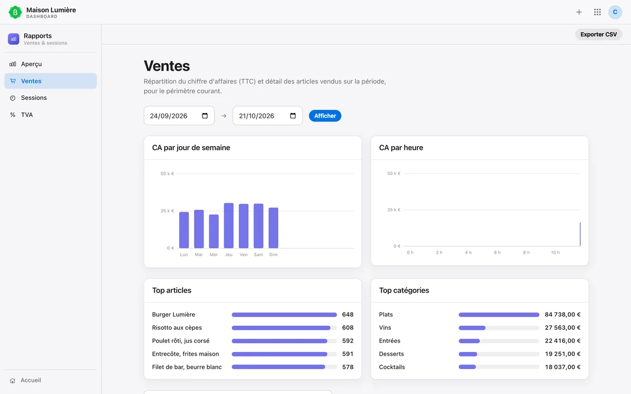The height and width of the screenshot is (394, 631).
Task: Click the CA par jour de semaine title
Action: [191, 148]
